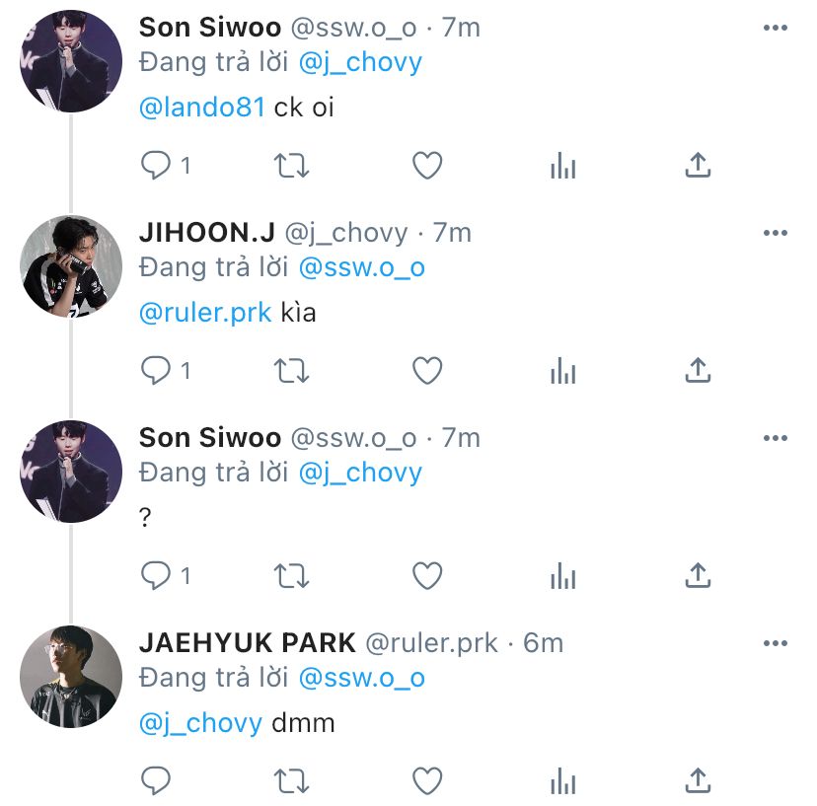Reply to Son Siwoo's "@lando81 ck oi" tweet
The image size is (817, 806).
tap(155, 165)
